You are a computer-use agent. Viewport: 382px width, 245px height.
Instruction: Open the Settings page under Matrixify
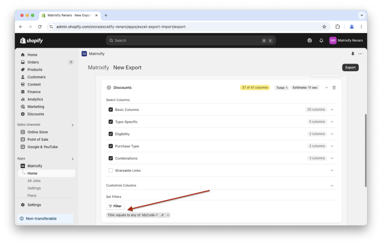(34, 188)
